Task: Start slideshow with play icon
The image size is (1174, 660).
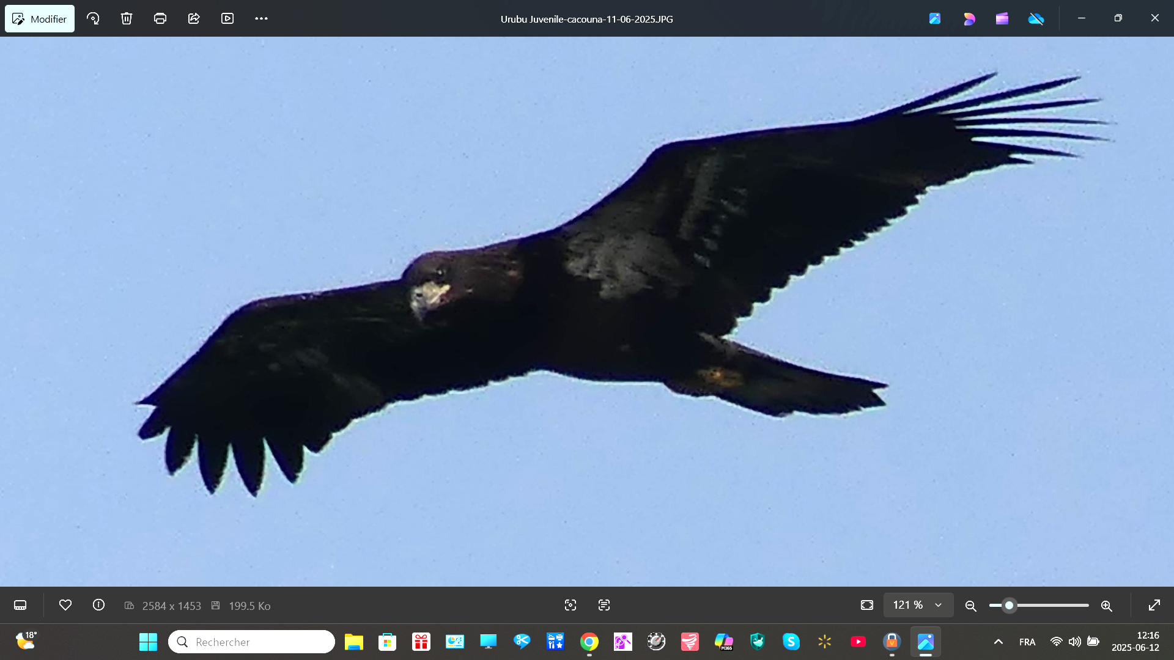Action: tap(227, 18)
